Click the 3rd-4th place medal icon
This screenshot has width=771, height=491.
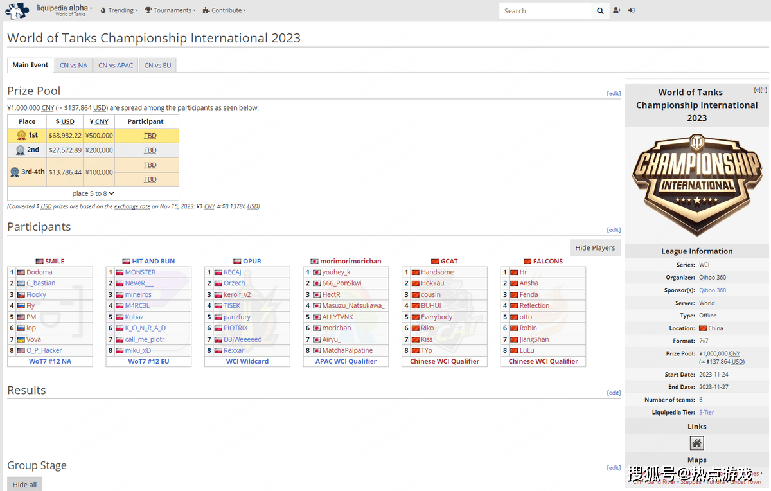click(15, 172)
